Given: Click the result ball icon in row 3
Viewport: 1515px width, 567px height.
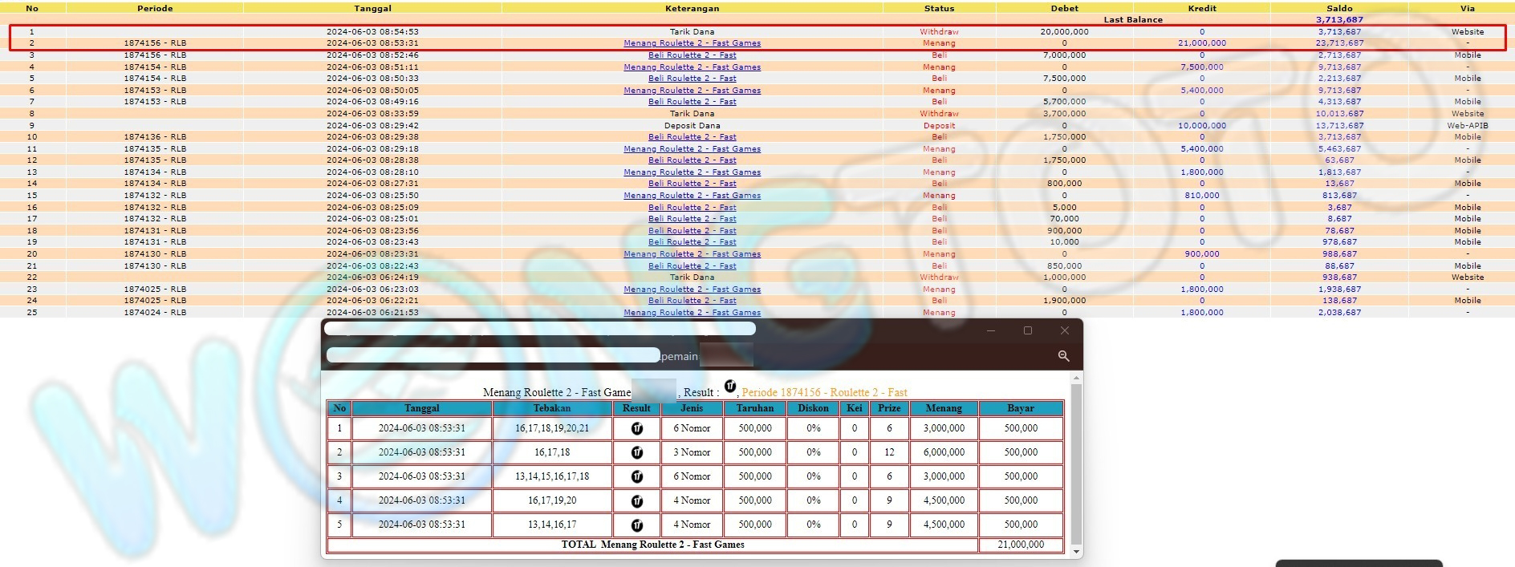Looking at the screenshot, I should pos(636,477).
